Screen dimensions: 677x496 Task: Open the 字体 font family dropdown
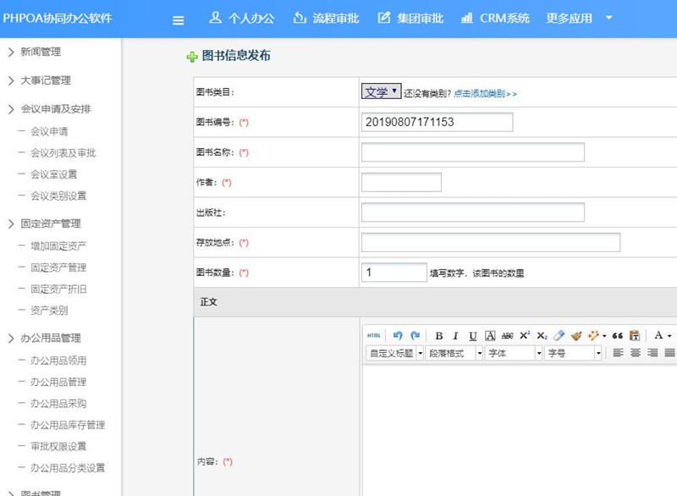[514, 353]
